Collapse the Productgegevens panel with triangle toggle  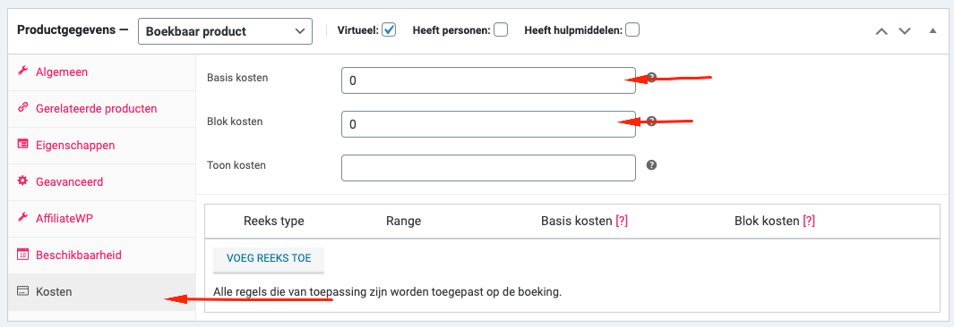(933, 30)
